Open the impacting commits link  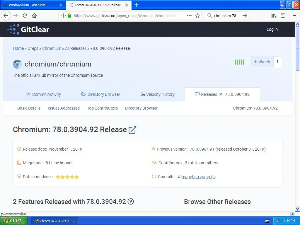pos(198,177)
